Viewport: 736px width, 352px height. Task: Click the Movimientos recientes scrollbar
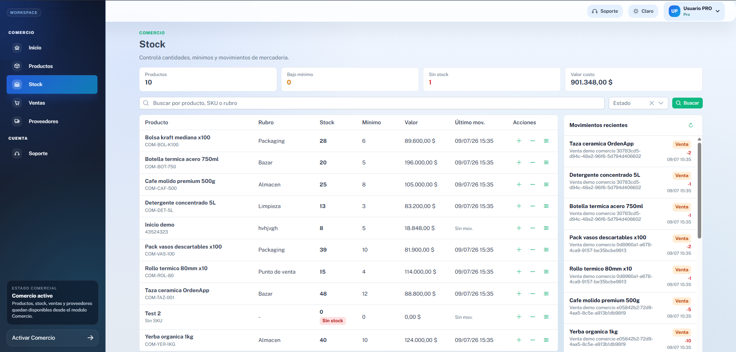(x=699, y=191)
